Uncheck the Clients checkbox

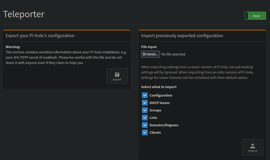click(x=145, y=132)
